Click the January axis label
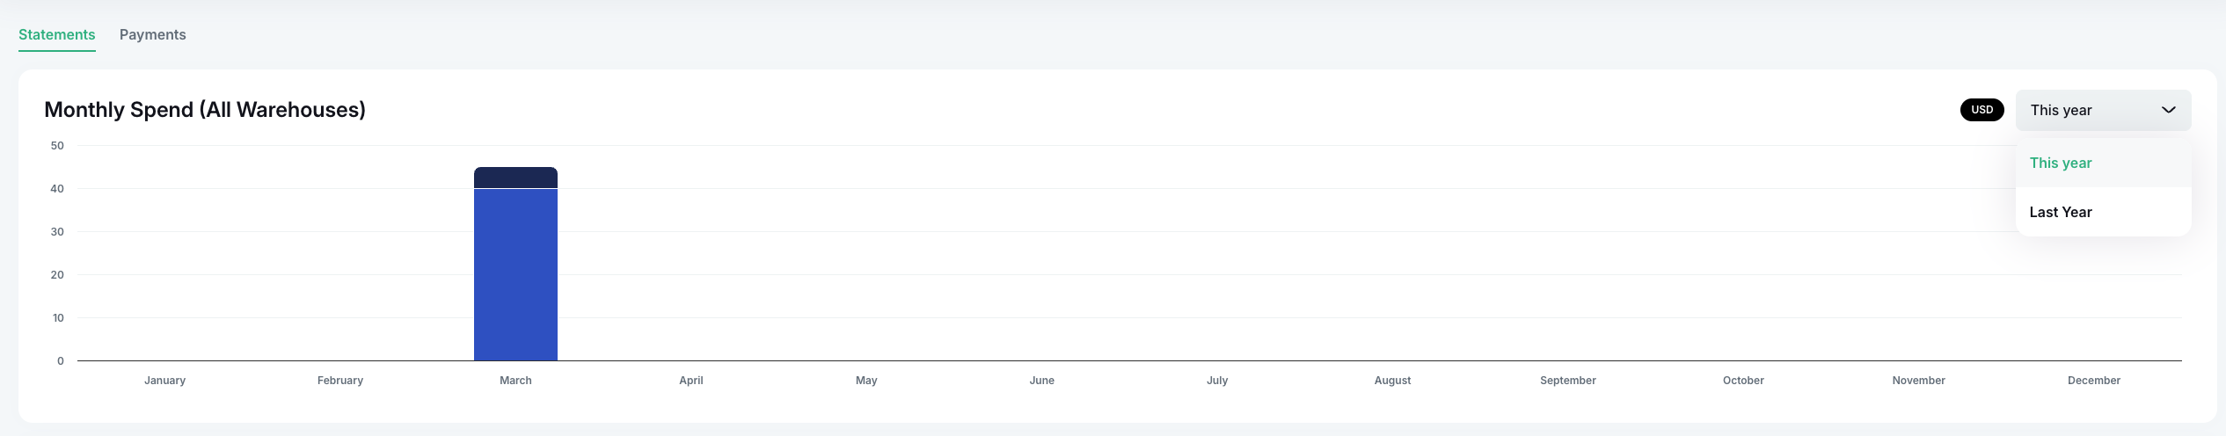The height and width of the screenshot is (436, 2226). coord(164,381)
